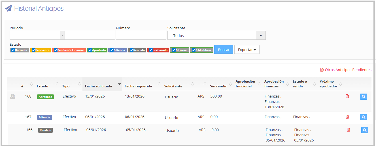Sort table by Fecha solicitada column
The image size is (376, 146).
[x=99, y=86]
